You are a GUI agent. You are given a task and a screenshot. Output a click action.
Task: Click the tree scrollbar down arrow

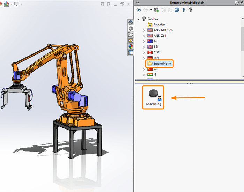[243, 77]
